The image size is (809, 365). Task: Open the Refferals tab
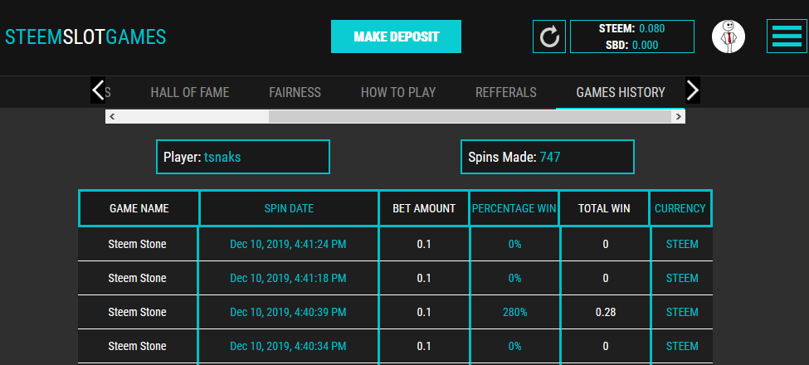(505, 92)
